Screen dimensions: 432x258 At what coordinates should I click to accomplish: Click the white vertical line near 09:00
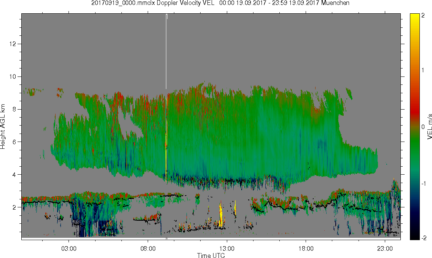click(x=166, y=51)
